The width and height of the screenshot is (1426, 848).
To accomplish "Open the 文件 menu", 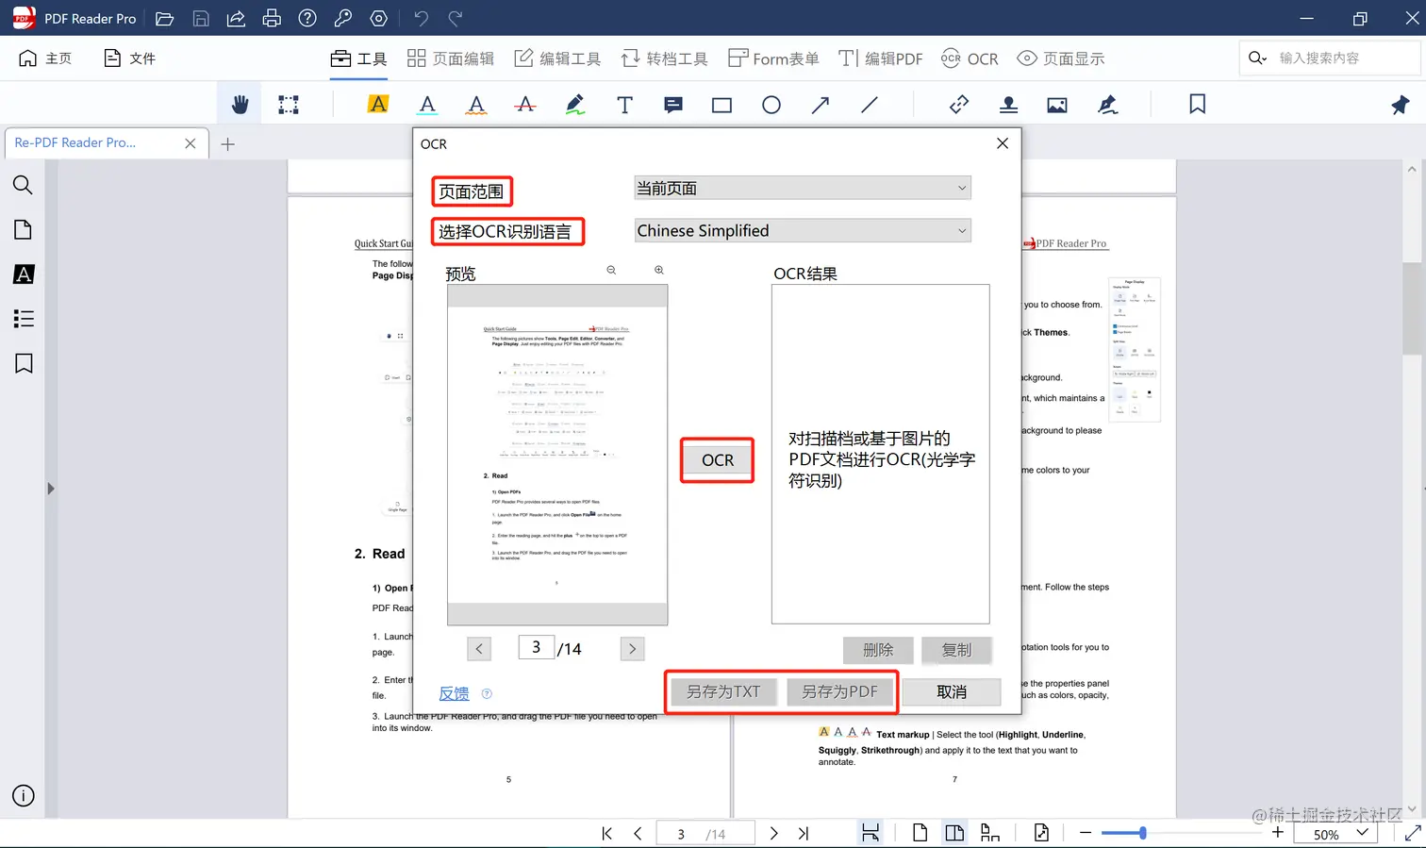I will tap(129, 58).
